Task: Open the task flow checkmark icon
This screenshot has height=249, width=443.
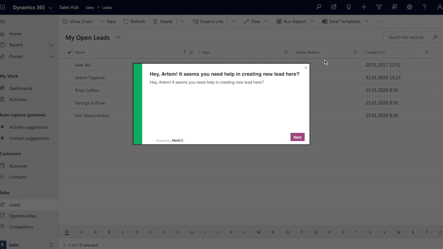Action: (334, 7)
